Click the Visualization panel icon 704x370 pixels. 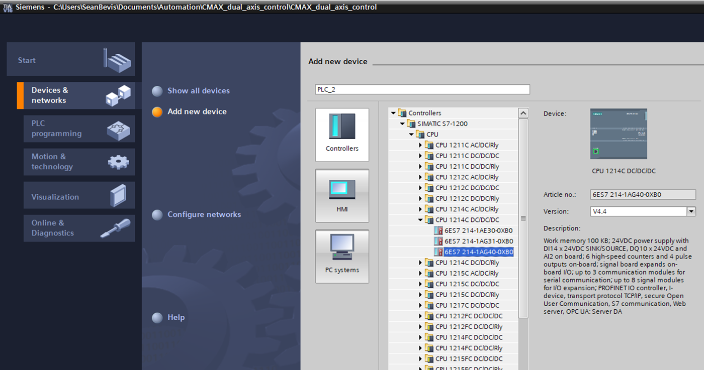coord(118,196)
